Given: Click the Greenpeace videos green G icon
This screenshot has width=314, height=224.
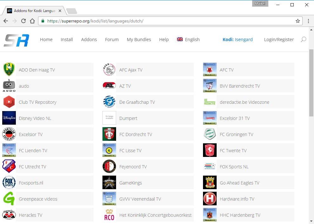Looking at the screenshot, I should click(x=9, y=199).
